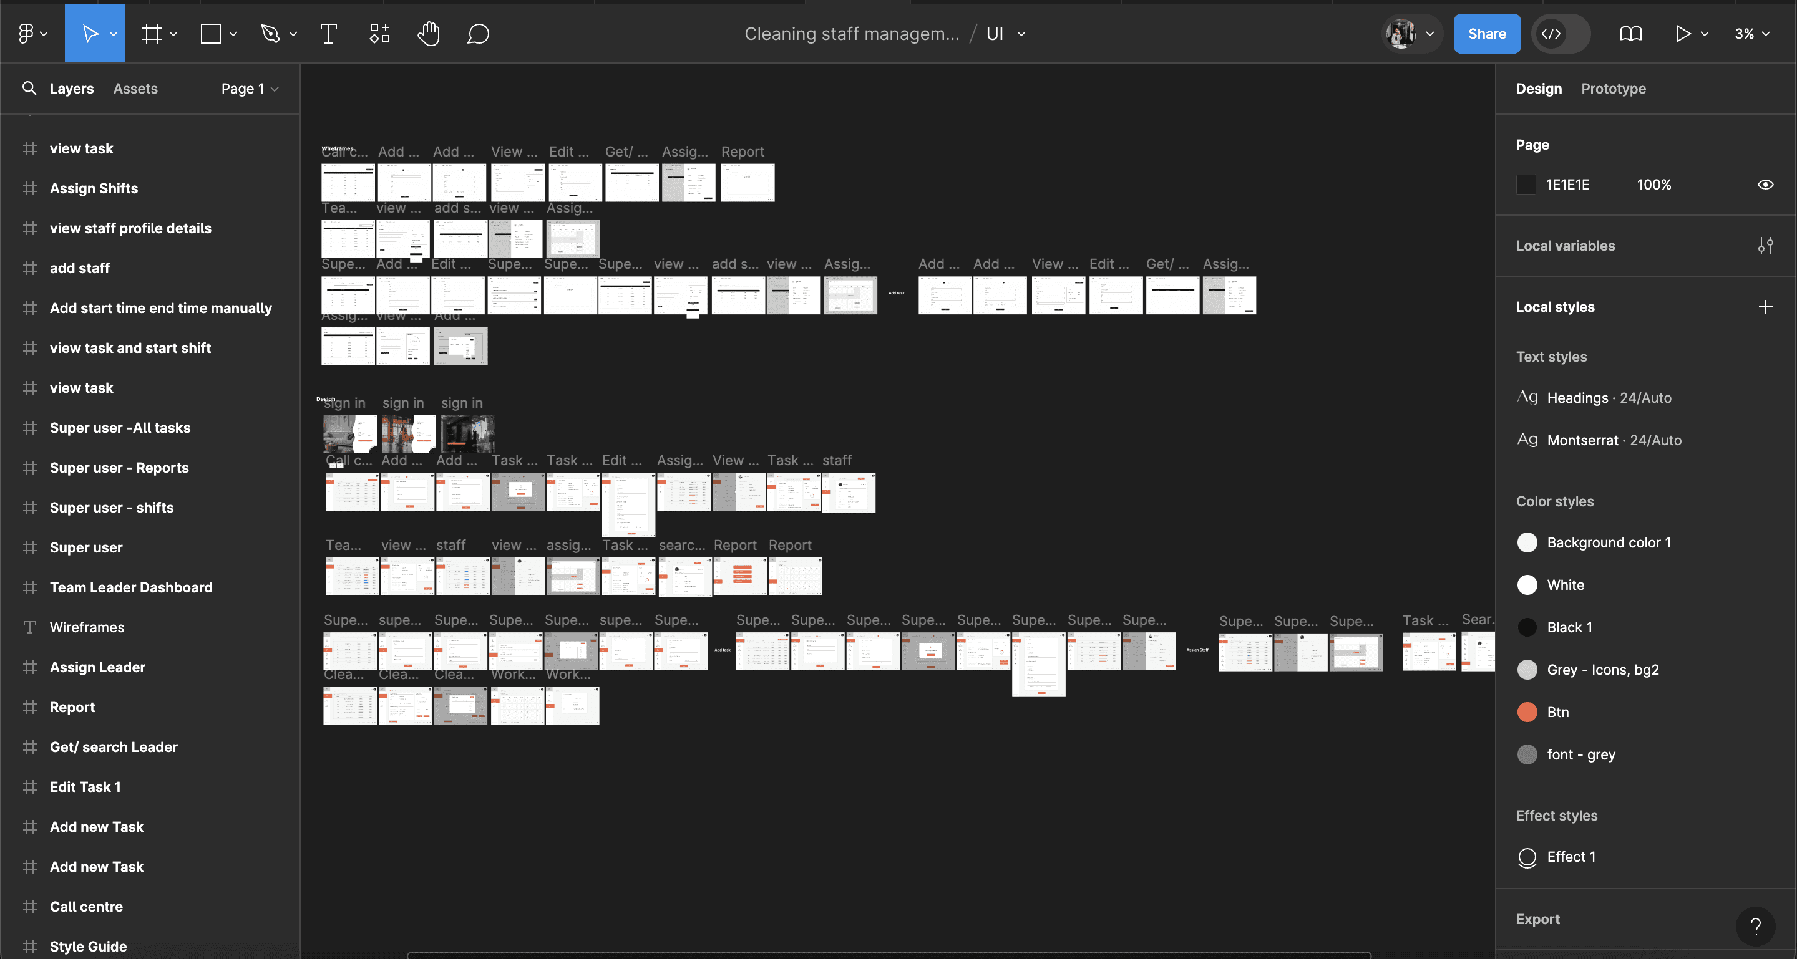Select the Hand tool

(428, 34)
